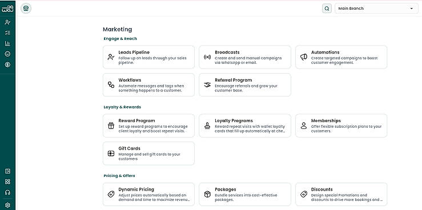Click 'Create targeted campaigns' description text

(x=344, y=60)
